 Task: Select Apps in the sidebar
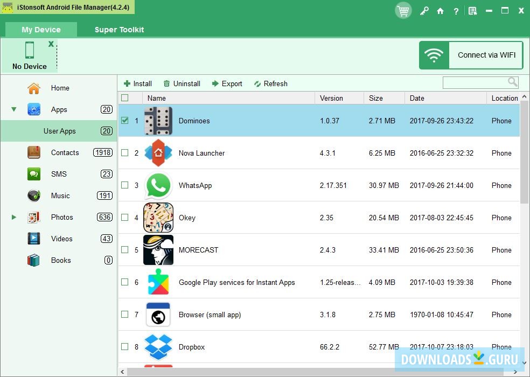(59, 109)
